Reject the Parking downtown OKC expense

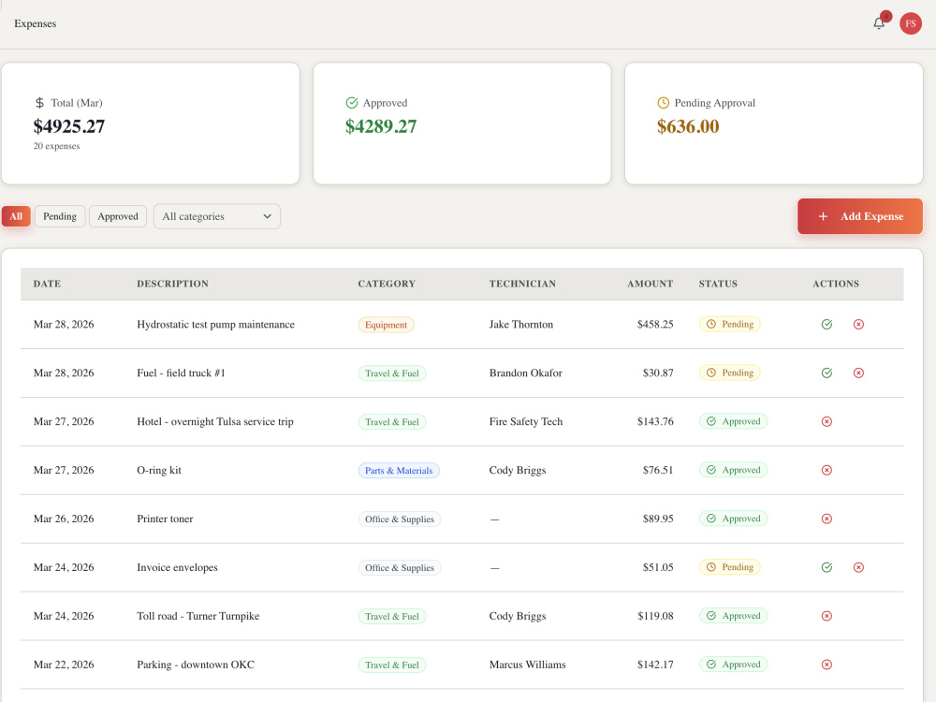(826, 665)
